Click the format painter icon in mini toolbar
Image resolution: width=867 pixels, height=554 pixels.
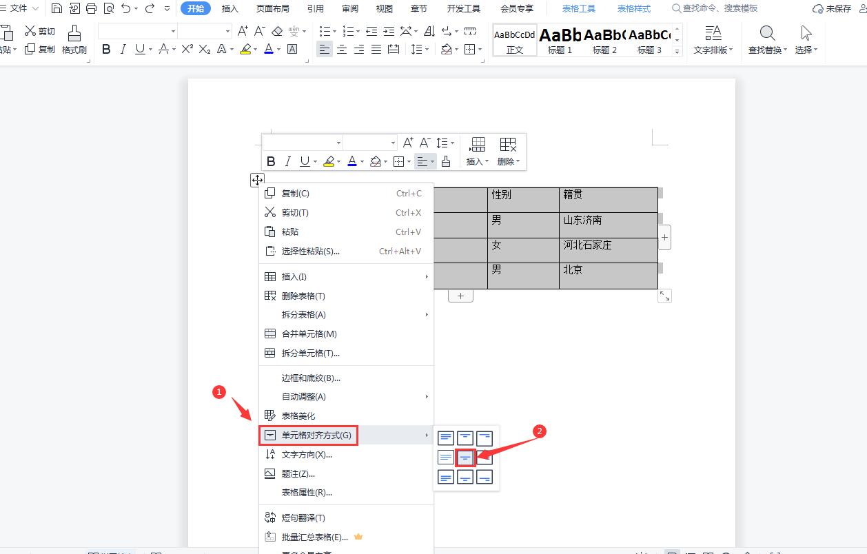point(446,161)
